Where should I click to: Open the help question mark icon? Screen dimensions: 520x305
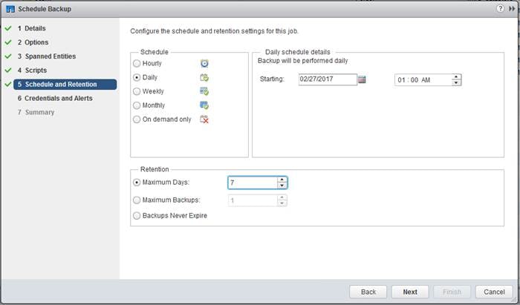[500, 9]
